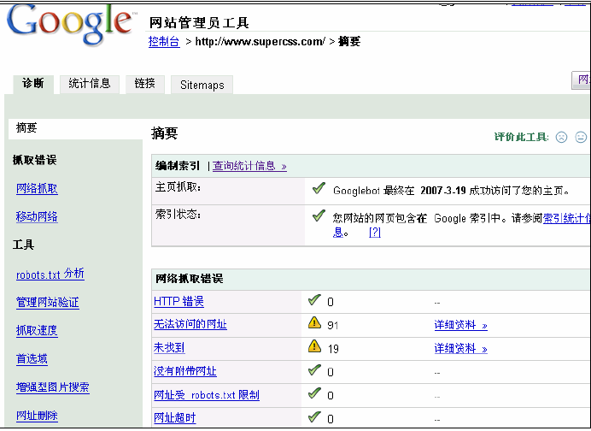Click the count 19

(333, 349)
